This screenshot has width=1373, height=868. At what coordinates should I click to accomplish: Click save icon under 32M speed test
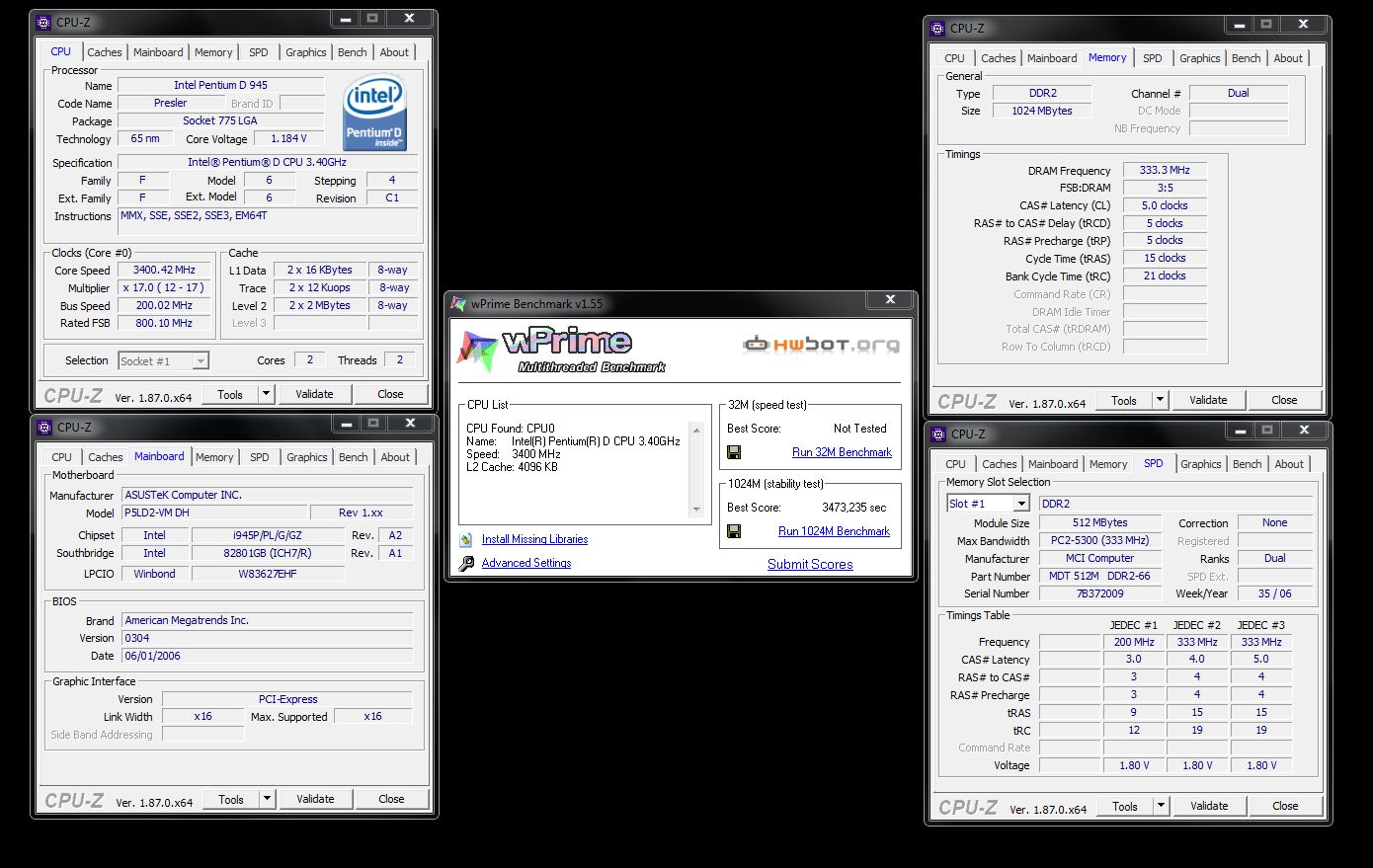734,452
